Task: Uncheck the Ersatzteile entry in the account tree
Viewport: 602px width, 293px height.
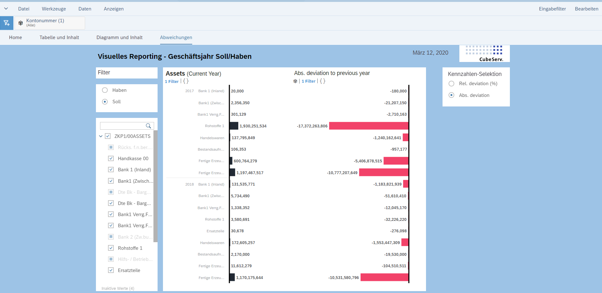Action: (111, 270)
